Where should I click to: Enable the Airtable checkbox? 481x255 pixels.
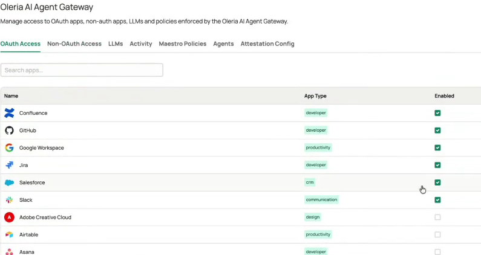coord(437,234)
